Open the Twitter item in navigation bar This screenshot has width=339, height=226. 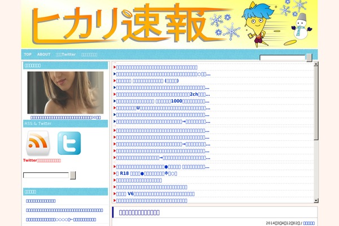pos(66,54)
